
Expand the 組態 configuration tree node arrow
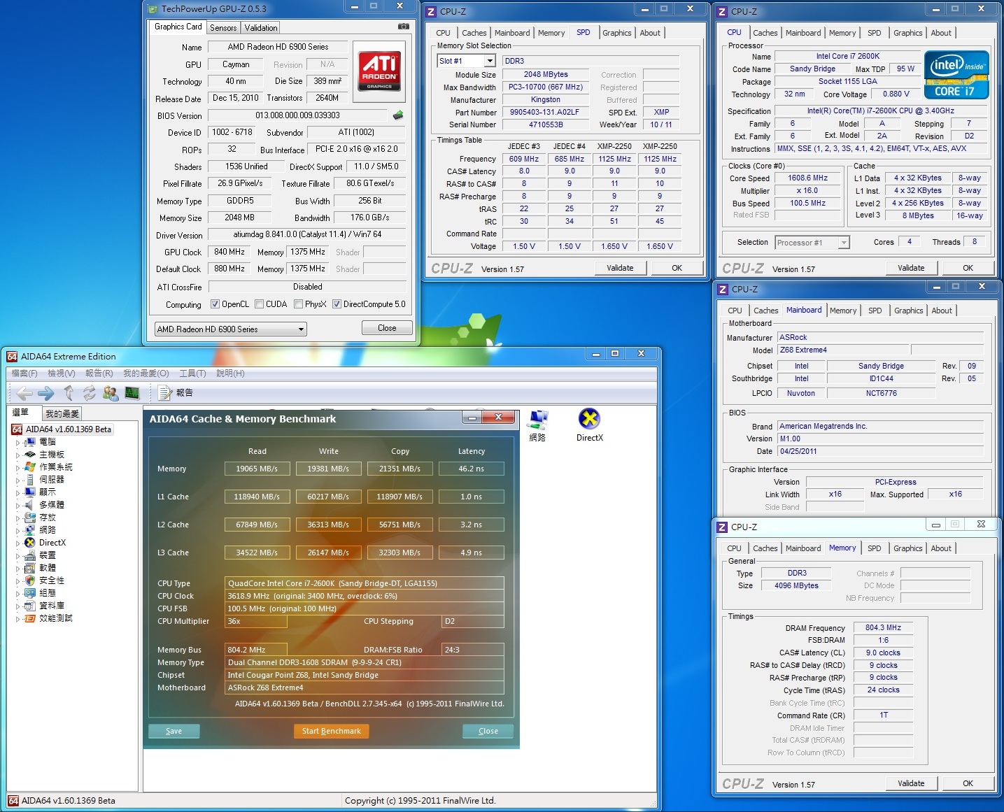17,594
